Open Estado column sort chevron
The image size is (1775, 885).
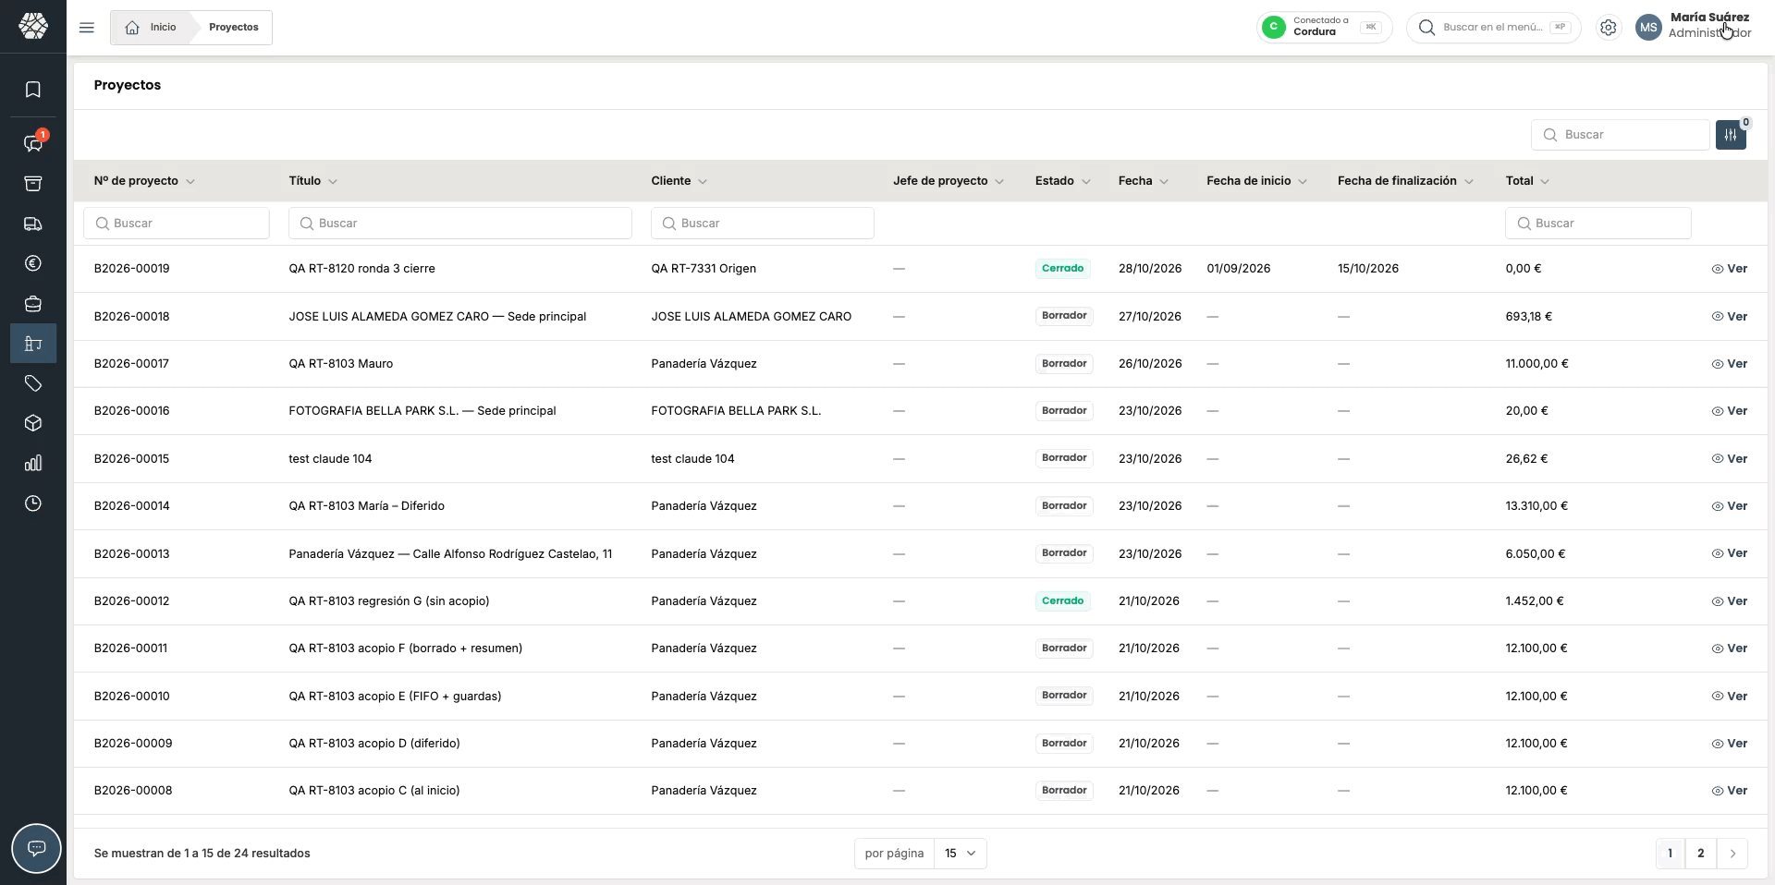point(1086,182)
